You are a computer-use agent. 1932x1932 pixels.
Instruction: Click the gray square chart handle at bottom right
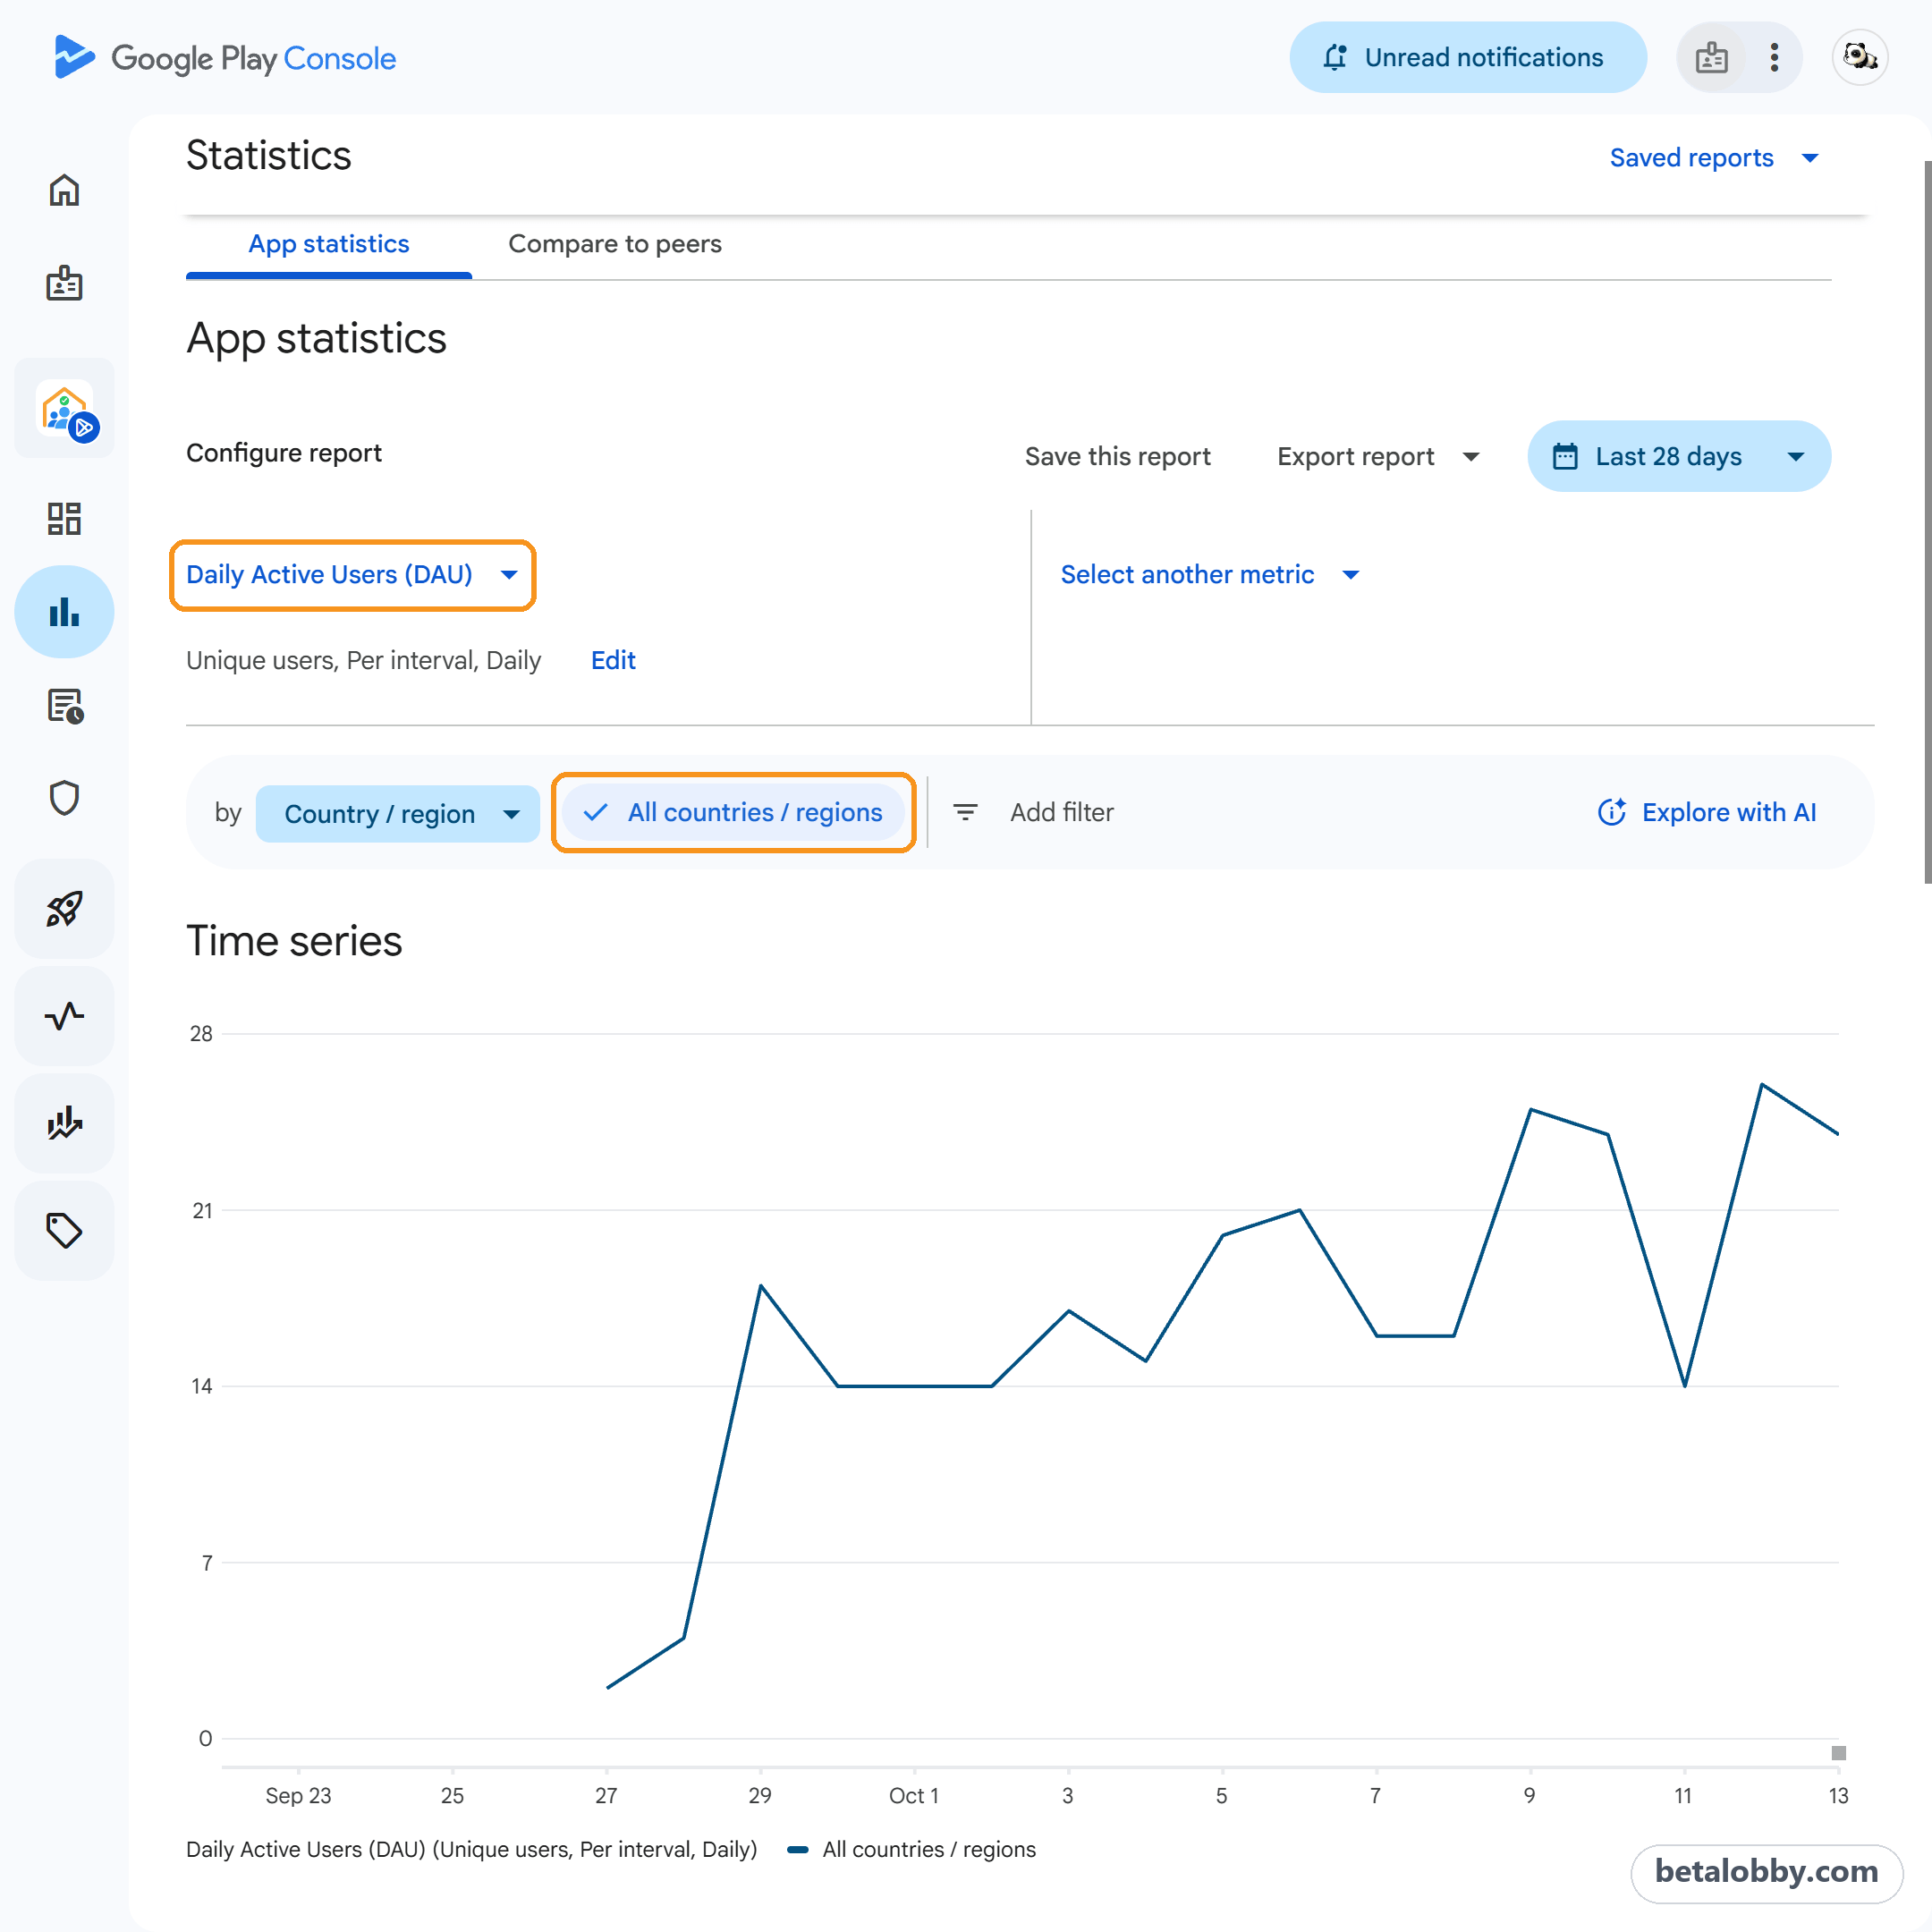point(1838,1752)
